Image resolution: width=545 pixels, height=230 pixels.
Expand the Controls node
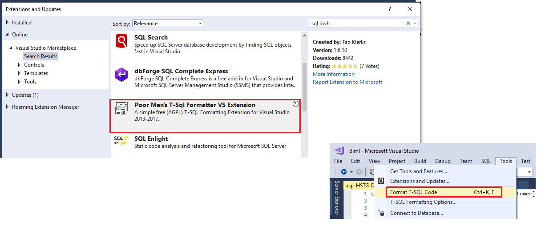[19, 65]
